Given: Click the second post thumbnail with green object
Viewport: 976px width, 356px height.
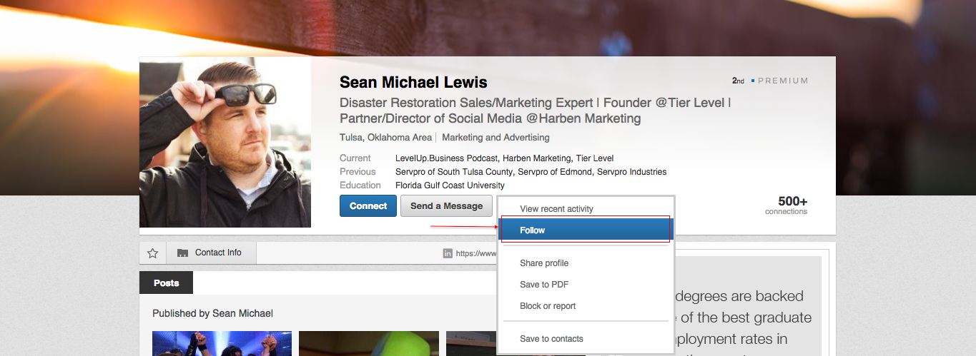Looking at the screenshot, I should click(x=369, y=343).
